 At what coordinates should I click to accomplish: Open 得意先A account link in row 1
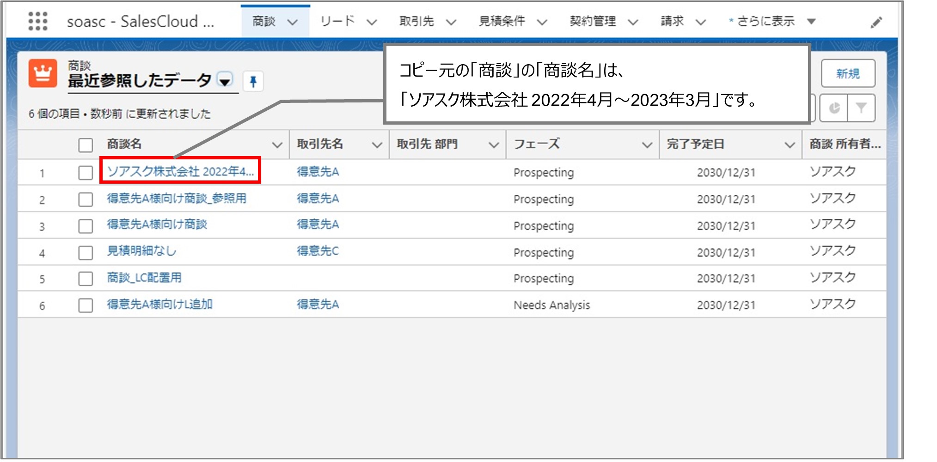coord(318,172)
